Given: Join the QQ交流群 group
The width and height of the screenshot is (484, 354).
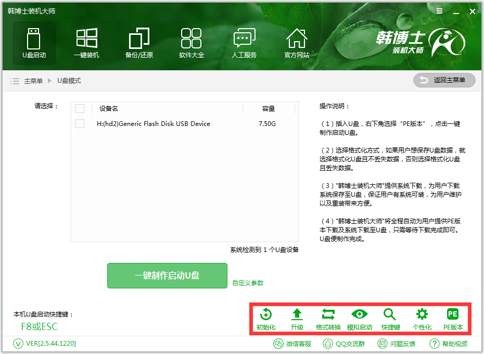Looking at the screenshot, I should coord(344,344).
